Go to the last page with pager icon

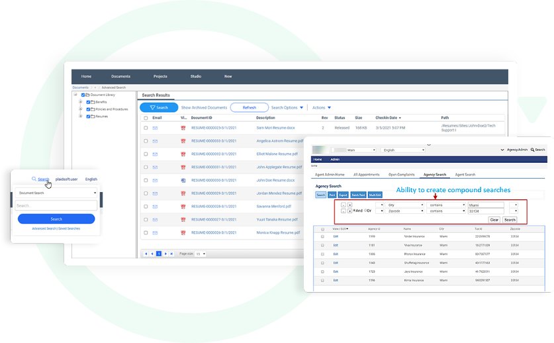[x=173, y=254]
